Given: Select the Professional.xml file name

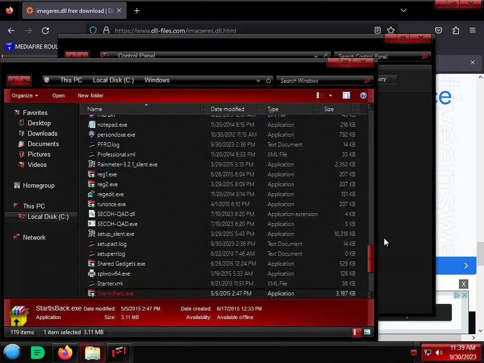Looking at the screenshot, I should (x=116, y=155).
